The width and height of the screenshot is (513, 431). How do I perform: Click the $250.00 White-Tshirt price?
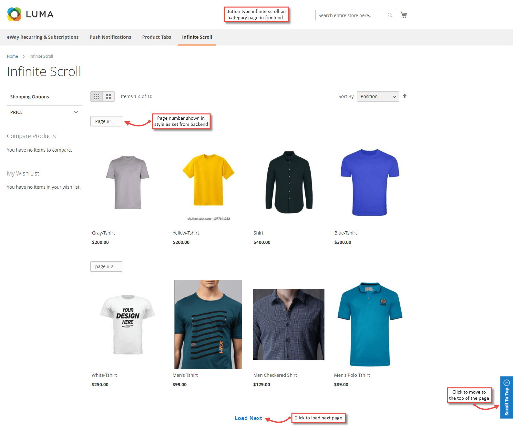point(100,385)
